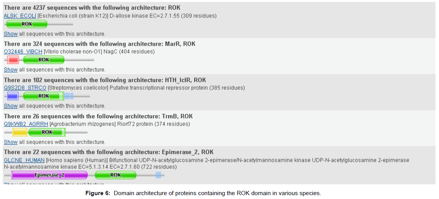Click the green ROK domain of Q9S2D8_STRCO
This screenshot has width=439, height=199.
(44, 96)
